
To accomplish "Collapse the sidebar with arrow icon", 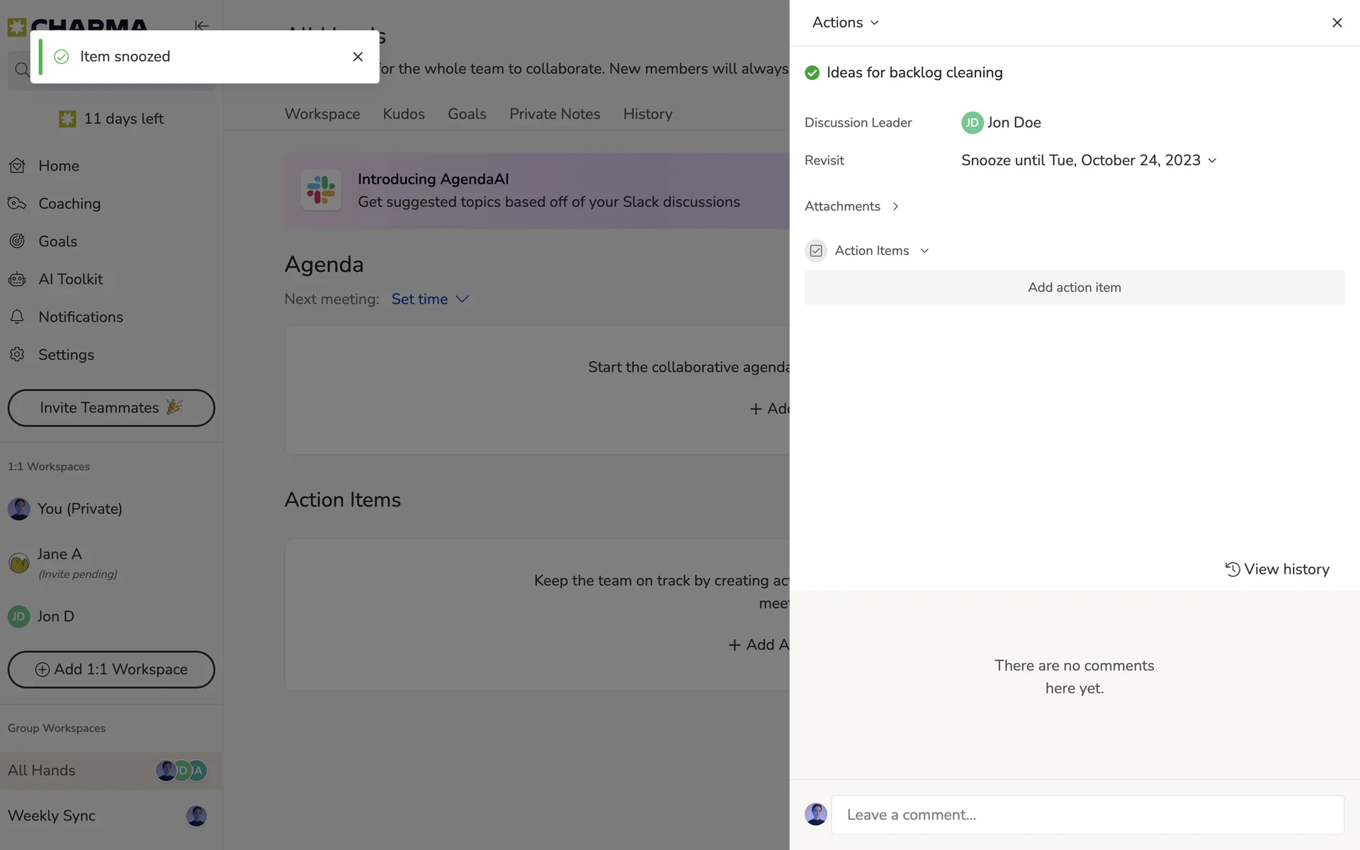I will (x=202, y=25).
